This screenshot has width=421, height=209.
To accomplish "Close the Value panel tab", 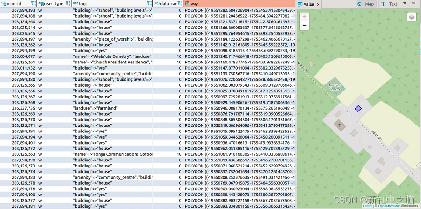I will [x=318, y=4].
